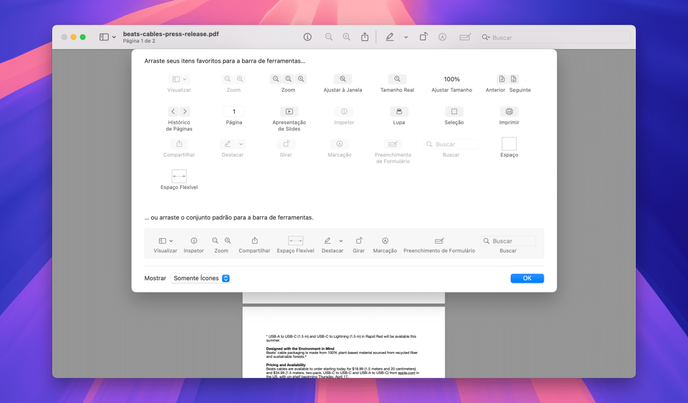
Task: Click the apple.com link in document
Action: pyautogui.click(x=406, y=373)
